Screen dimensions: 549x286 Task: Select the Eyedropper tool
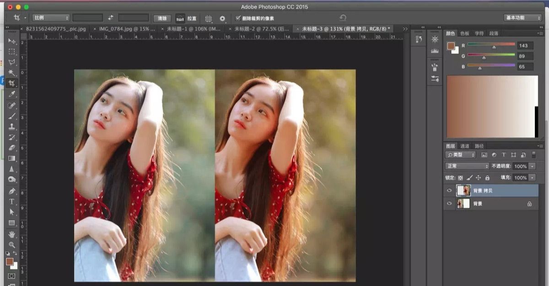coord(12,94)
